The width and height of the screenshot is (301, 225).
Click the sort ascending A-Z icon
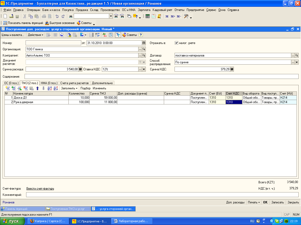coord(50,88)
